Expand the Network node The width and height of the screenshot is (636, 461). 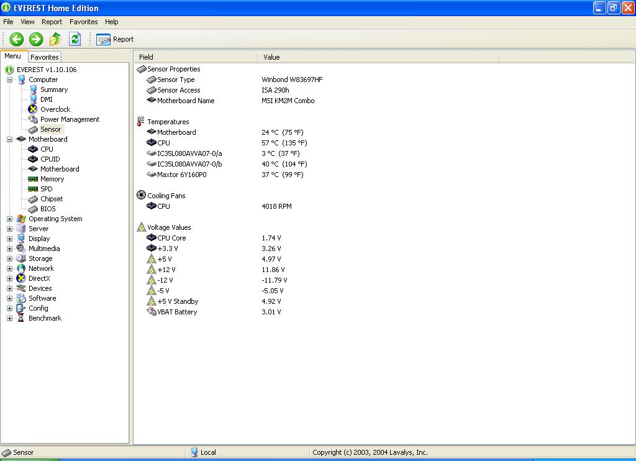9,268
